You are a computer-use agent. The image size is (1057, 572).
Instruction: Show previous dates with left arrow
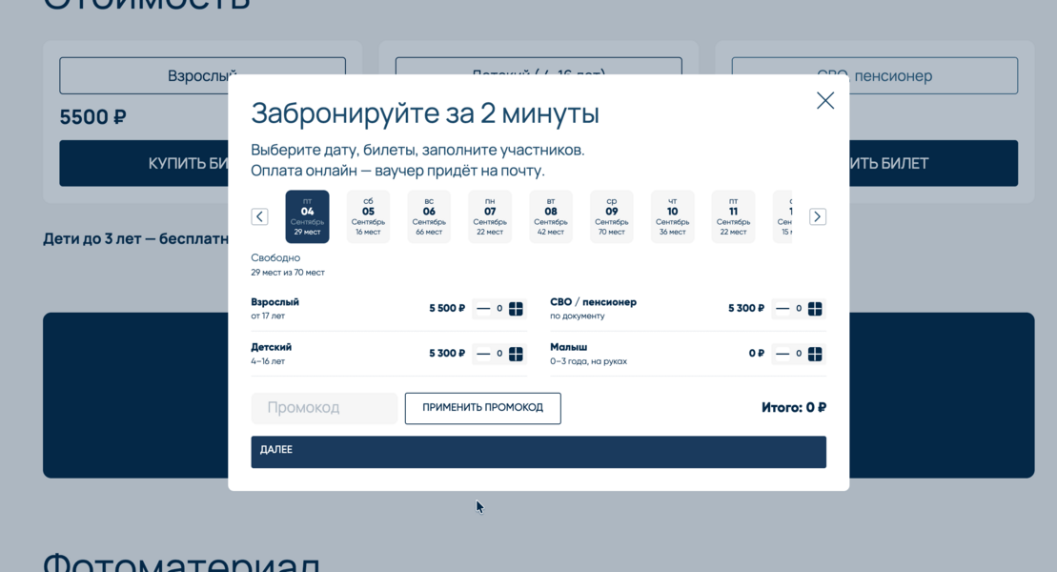click(x=259, y=216)
